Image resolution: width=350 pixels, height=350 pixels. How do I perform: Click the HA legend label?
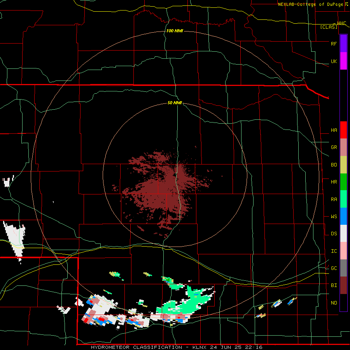pos(334,130)
